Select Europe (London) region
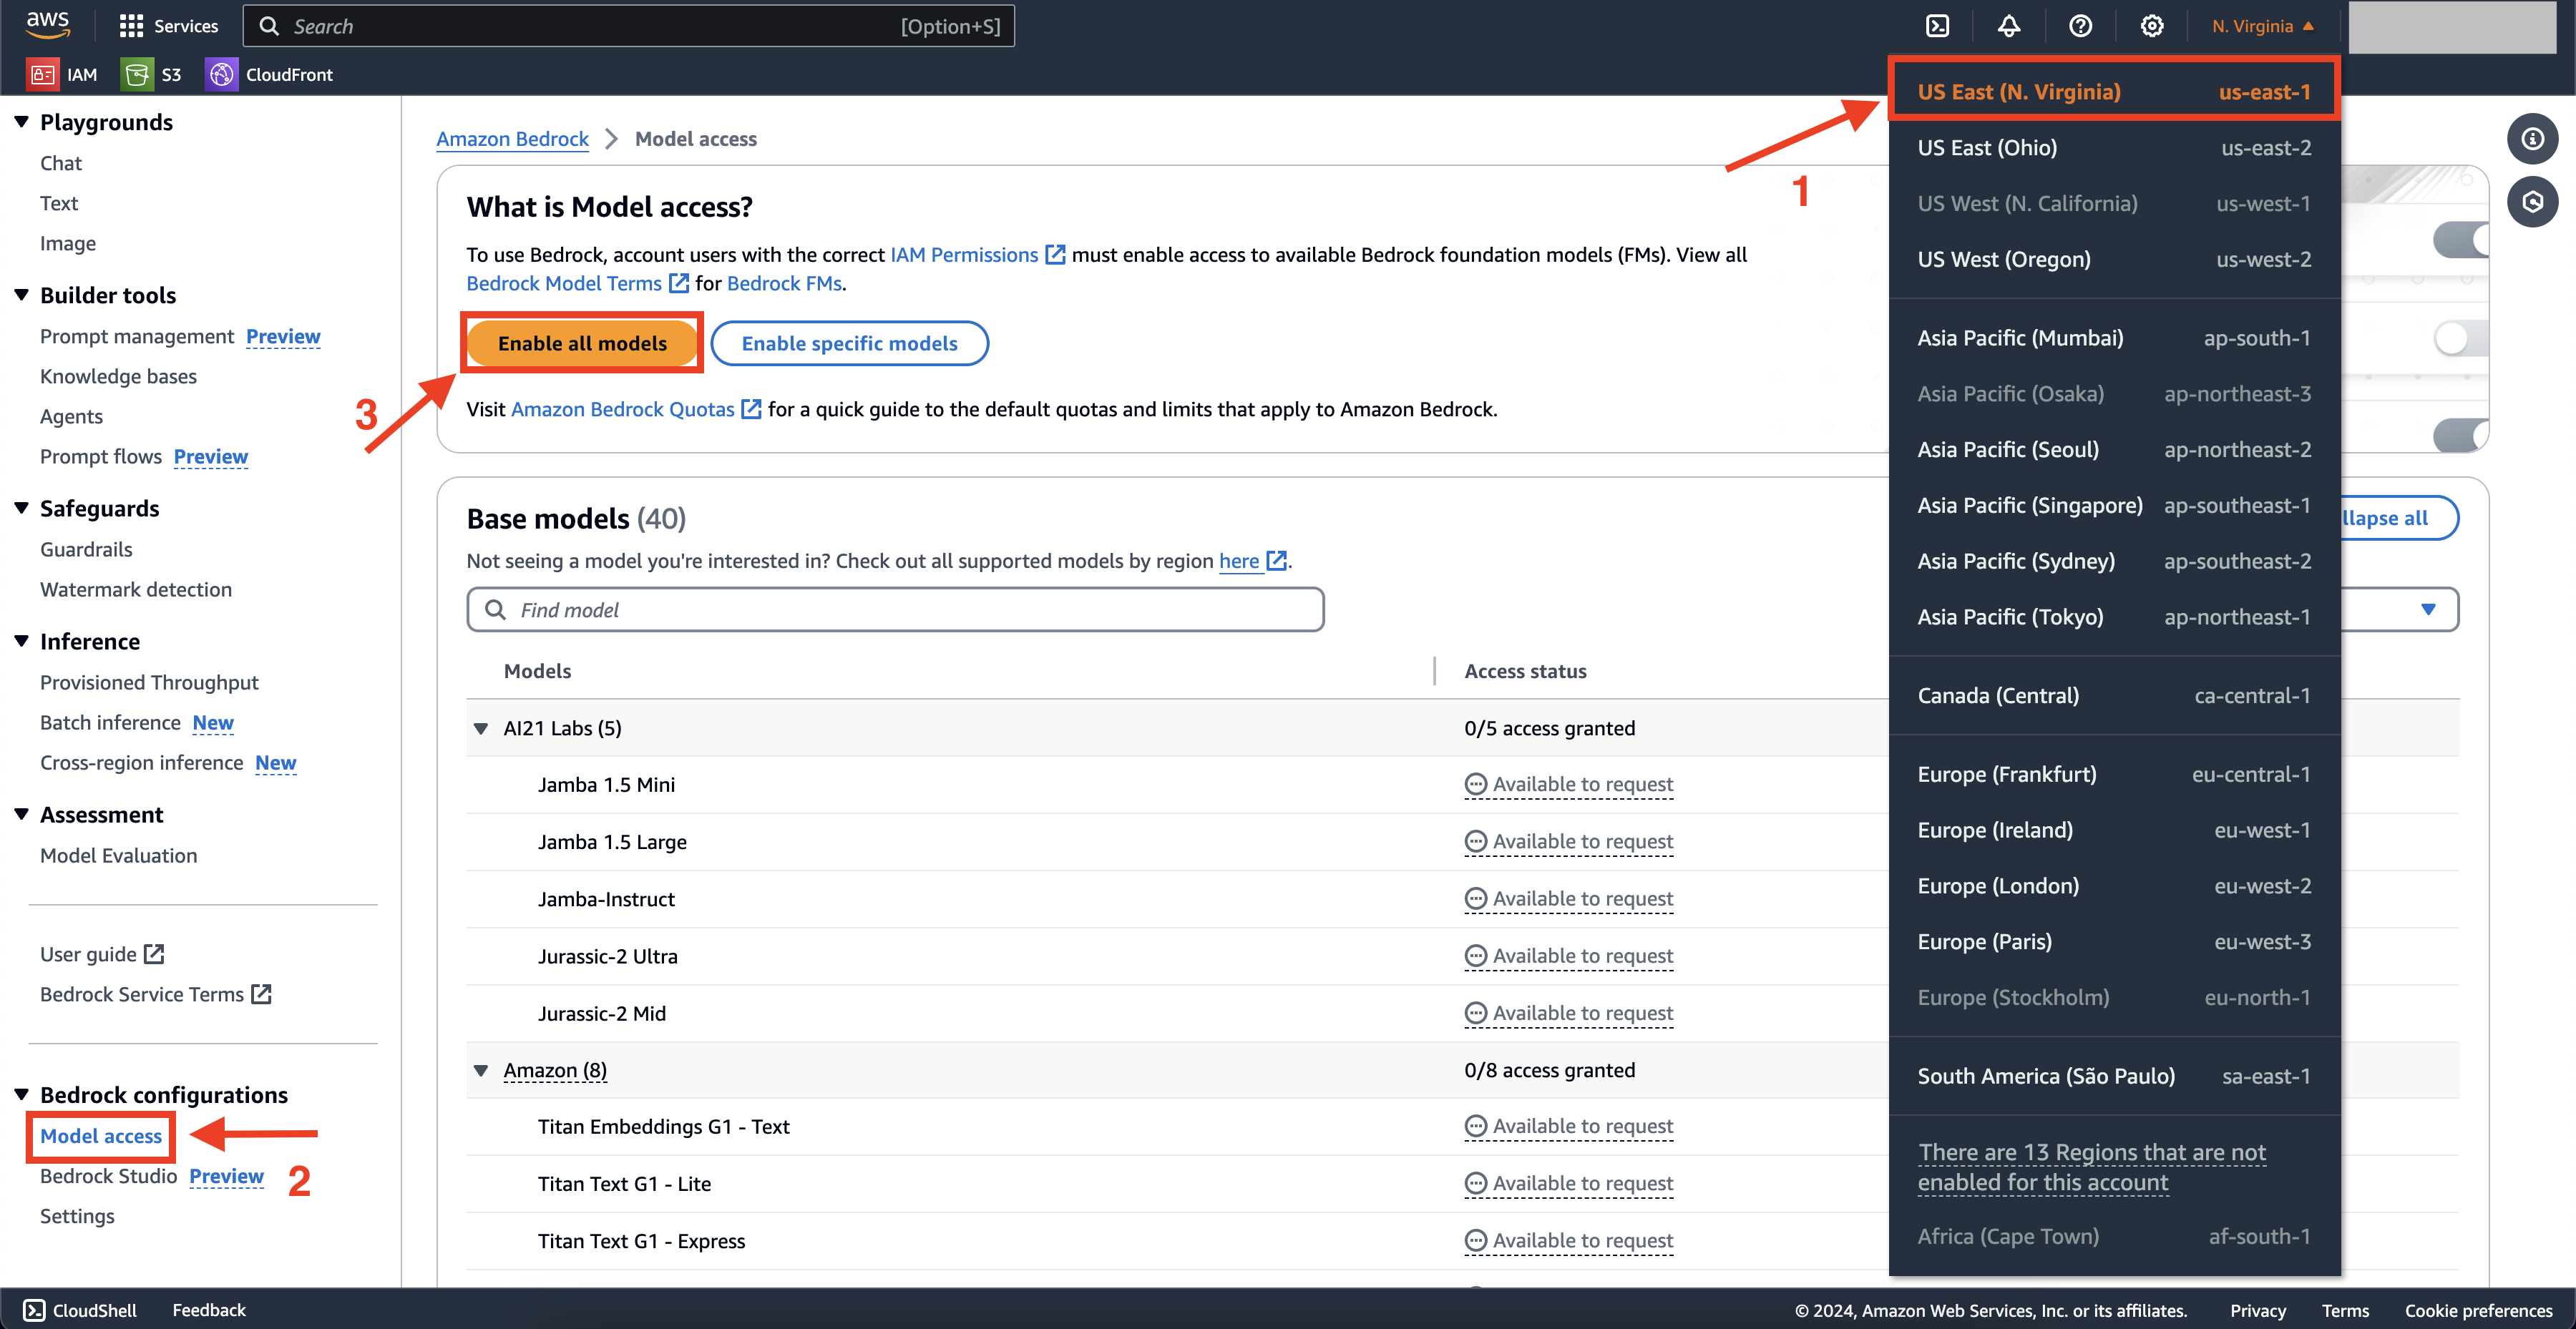This screenshot has width=2576, height=1329. (x=2114, y=886)
